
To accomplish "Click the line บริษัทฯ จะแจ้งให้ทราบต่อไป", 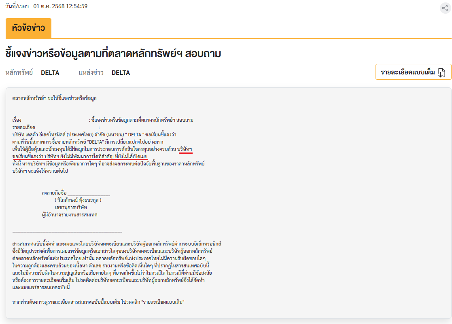I will [x=40, y=171].
